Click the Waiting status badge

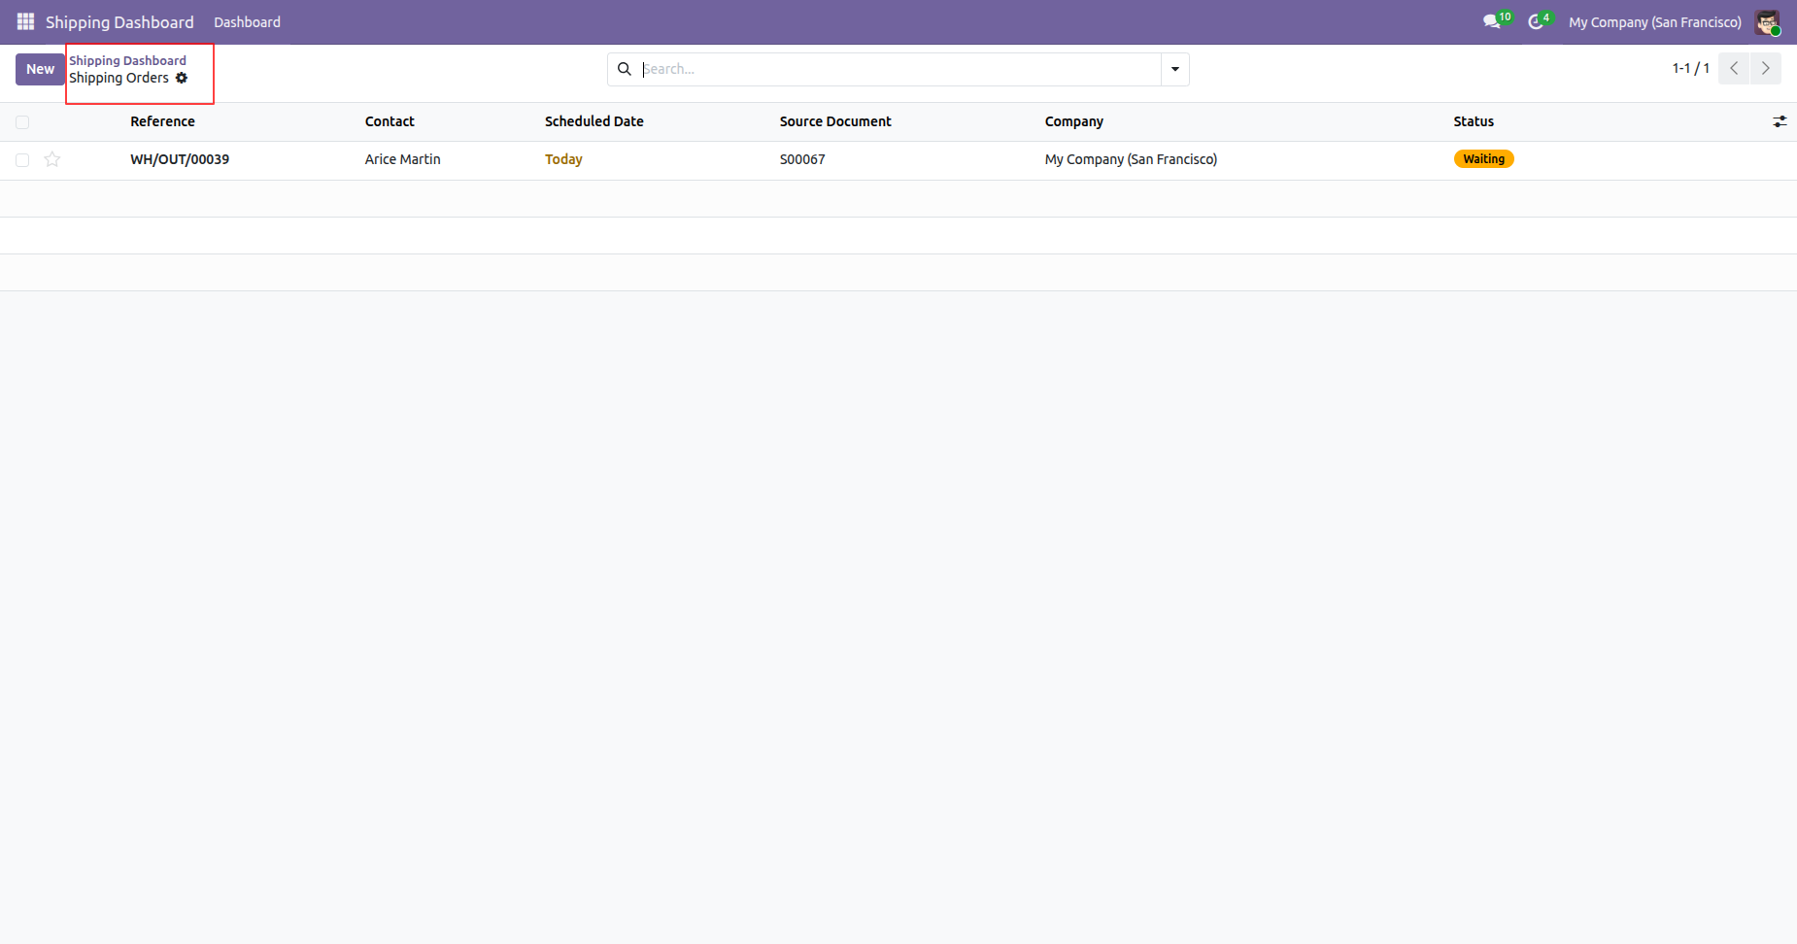click(x=1483, y=159)
